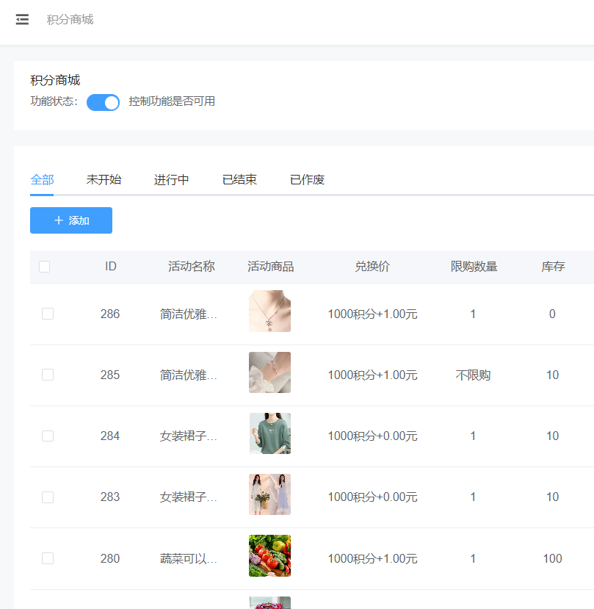Click price 1000积分+1.00元 in row 280
The width and height of the screenshot is (594, 609).
click(373, 558)
